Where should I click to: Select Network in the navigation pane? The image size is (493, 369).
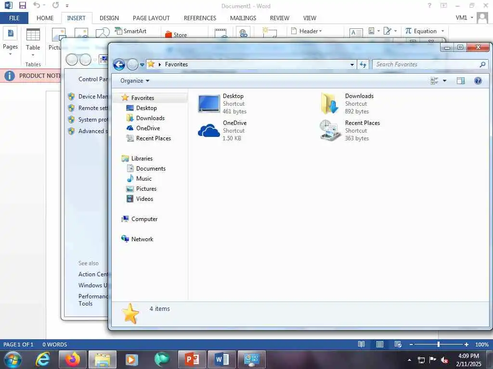(142, 239)
